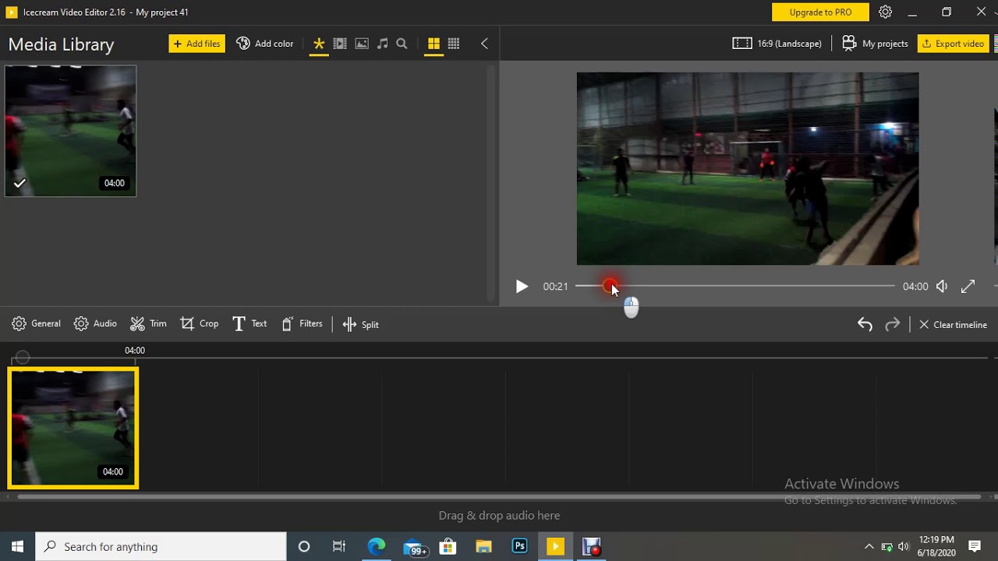Open Windows notification center

click(x=975, y=546)
